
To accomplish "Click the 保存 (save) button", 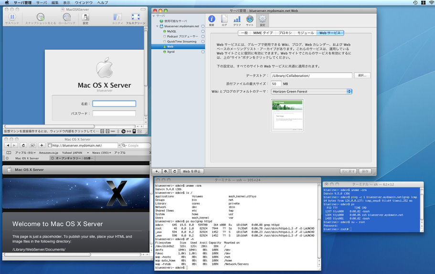I will (x=365, y=171).
